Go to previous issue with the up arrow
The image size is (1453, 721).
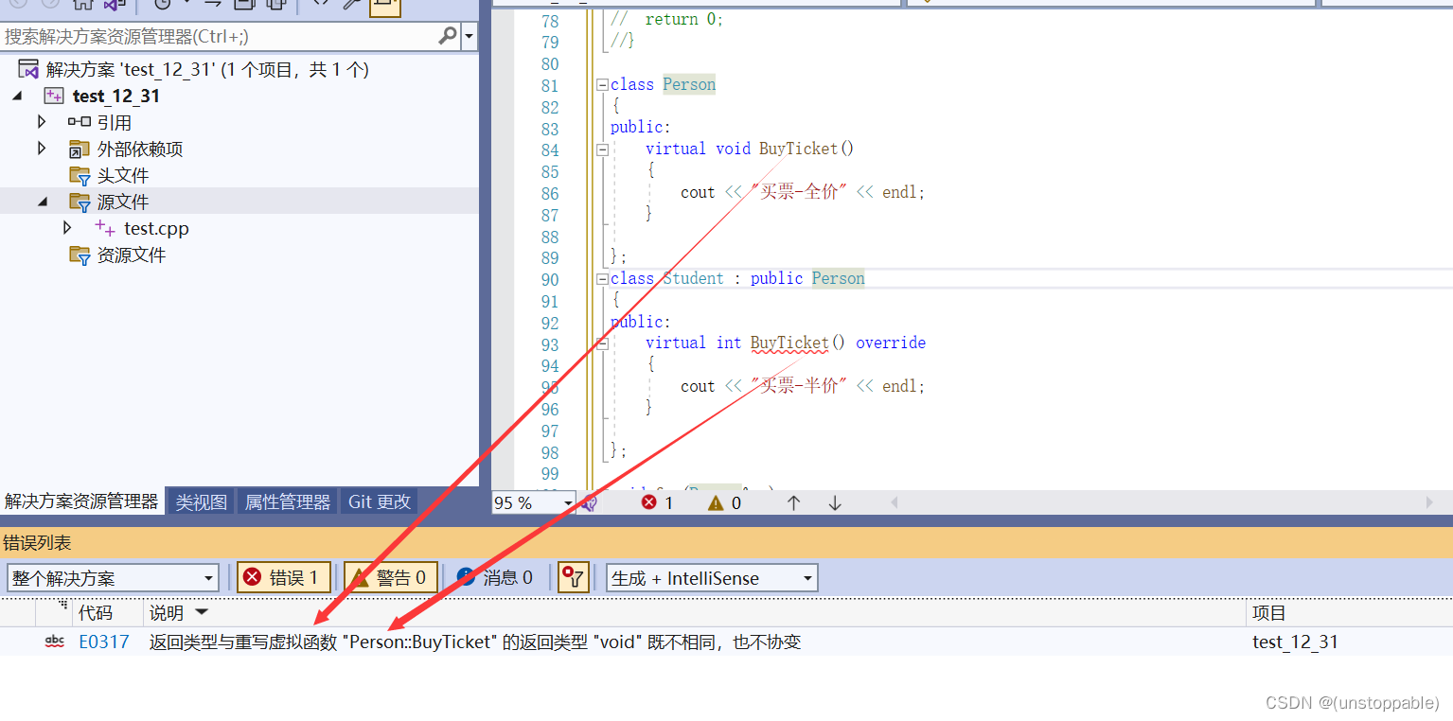(x=793, y=503)
